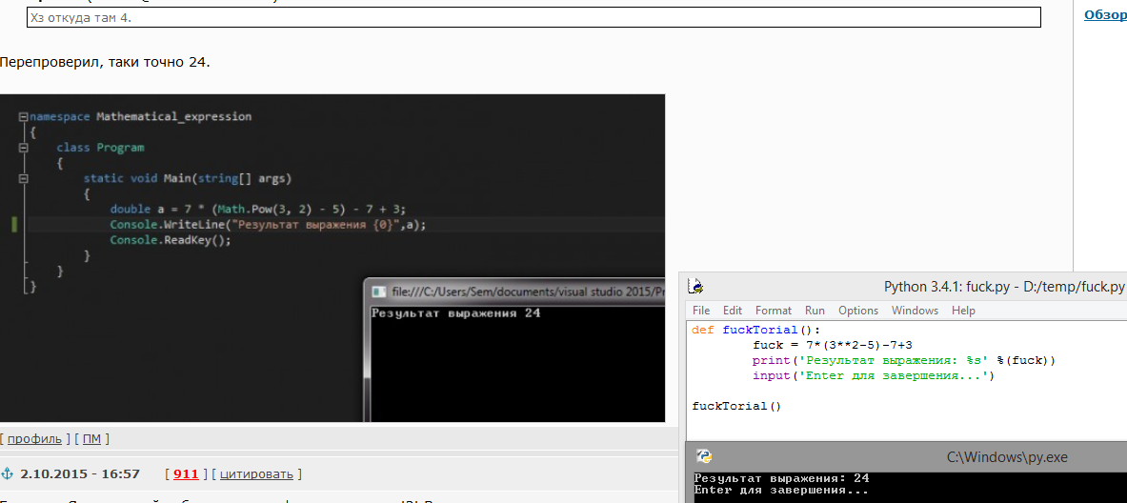Click the fuckTorial() call line
This screenshot has width=1127, height=503.
[x=736, y=406]
